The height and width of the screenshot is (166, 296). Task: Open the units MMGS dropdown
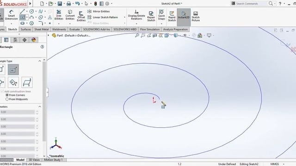(284, 164)
